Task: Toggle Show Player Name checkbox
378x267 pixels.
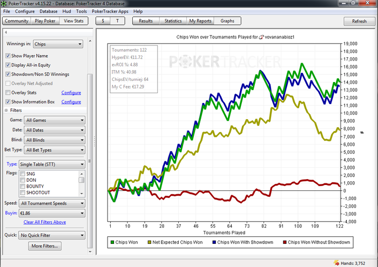Action: tap(8, 56)
